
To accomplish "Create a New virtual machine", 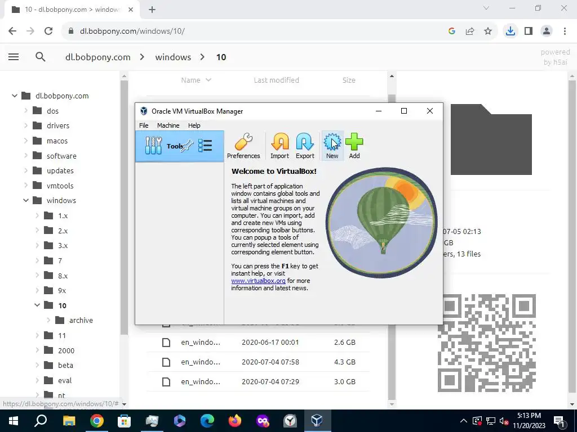I will pos(332,146).
